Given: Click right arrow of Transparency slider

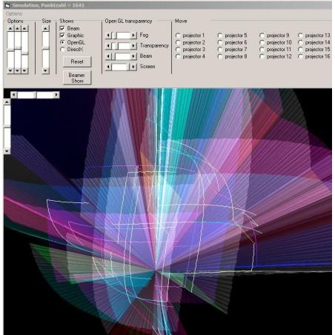Looking at the screenshot, I should (133, 46).
